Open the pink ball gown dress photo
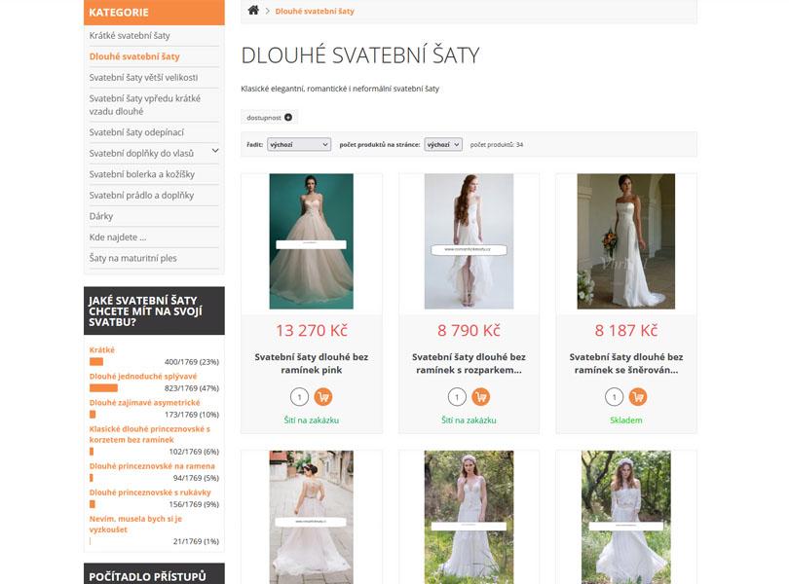 click(x=312, y=241)
